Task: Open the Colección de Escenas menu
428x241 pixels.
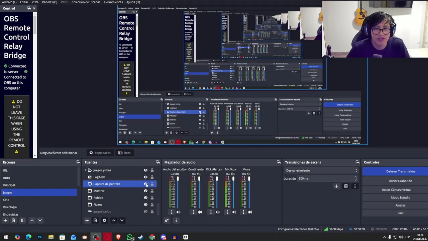Action: coord(86,2)
